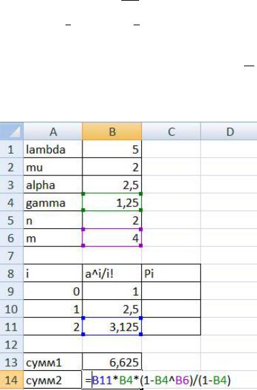Select column A header
The height and width of the screenshot is (390, 257).
[x=53, y=131]
